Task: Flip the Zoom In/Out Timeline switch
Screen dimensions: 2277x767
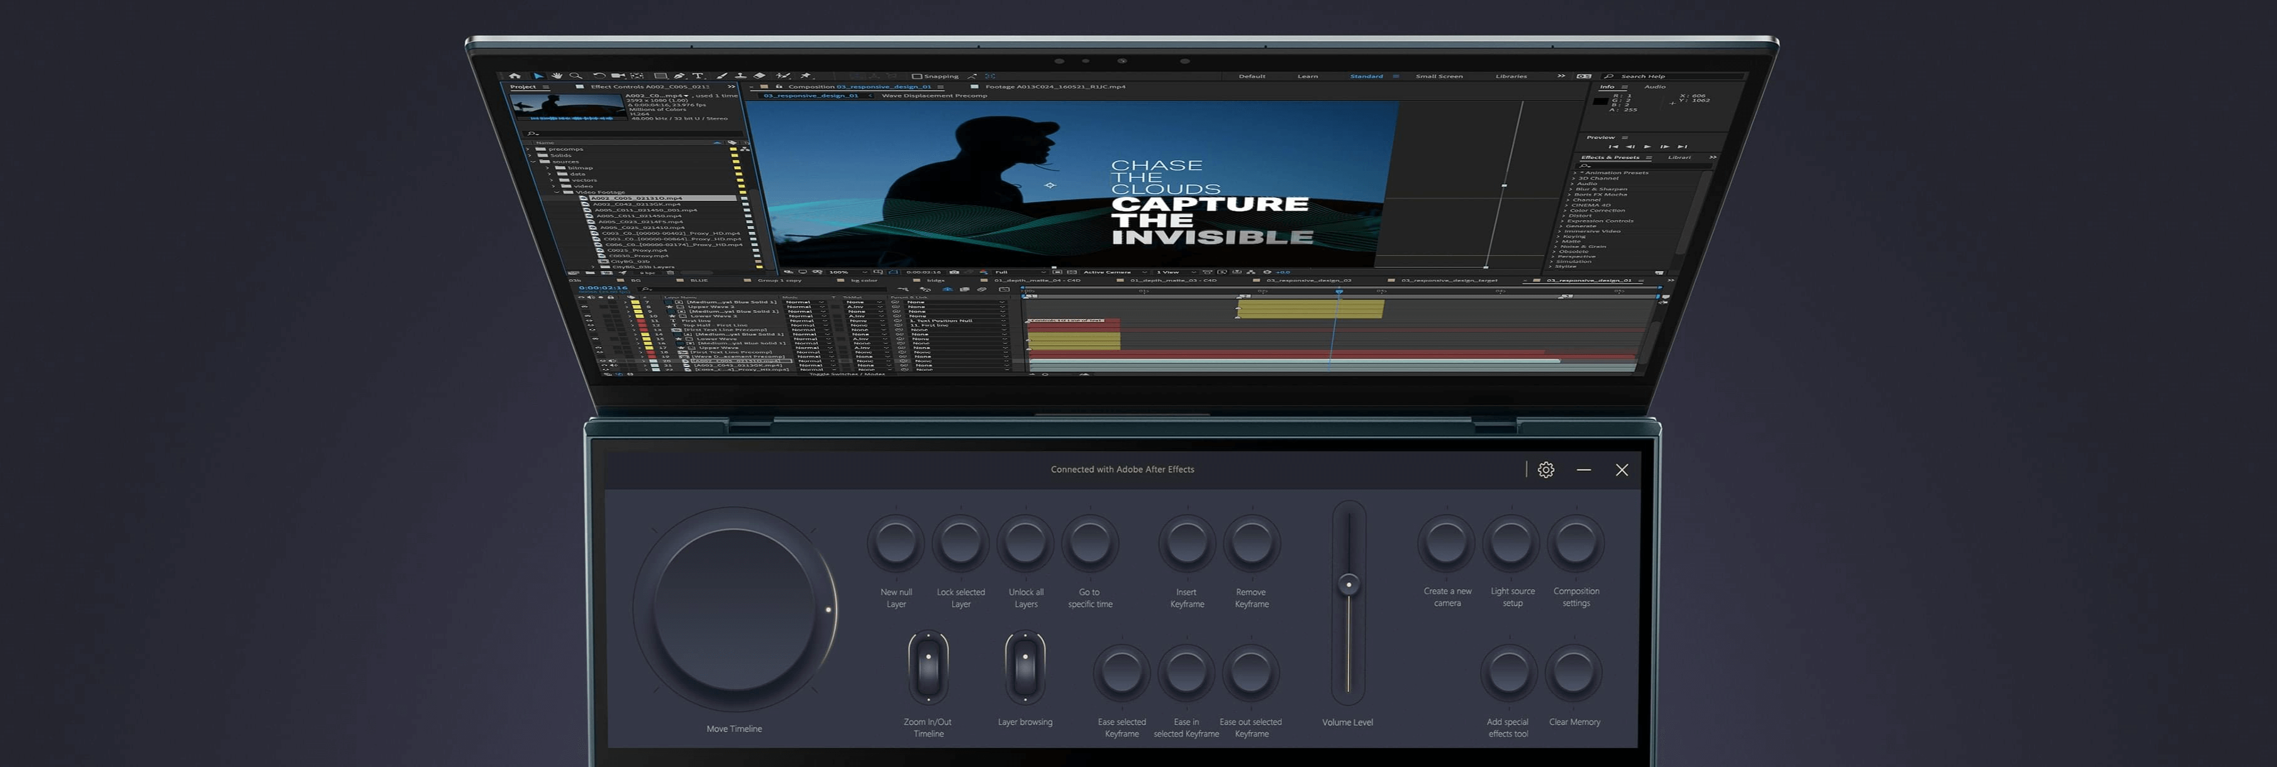Action: [x=928, y=668]
